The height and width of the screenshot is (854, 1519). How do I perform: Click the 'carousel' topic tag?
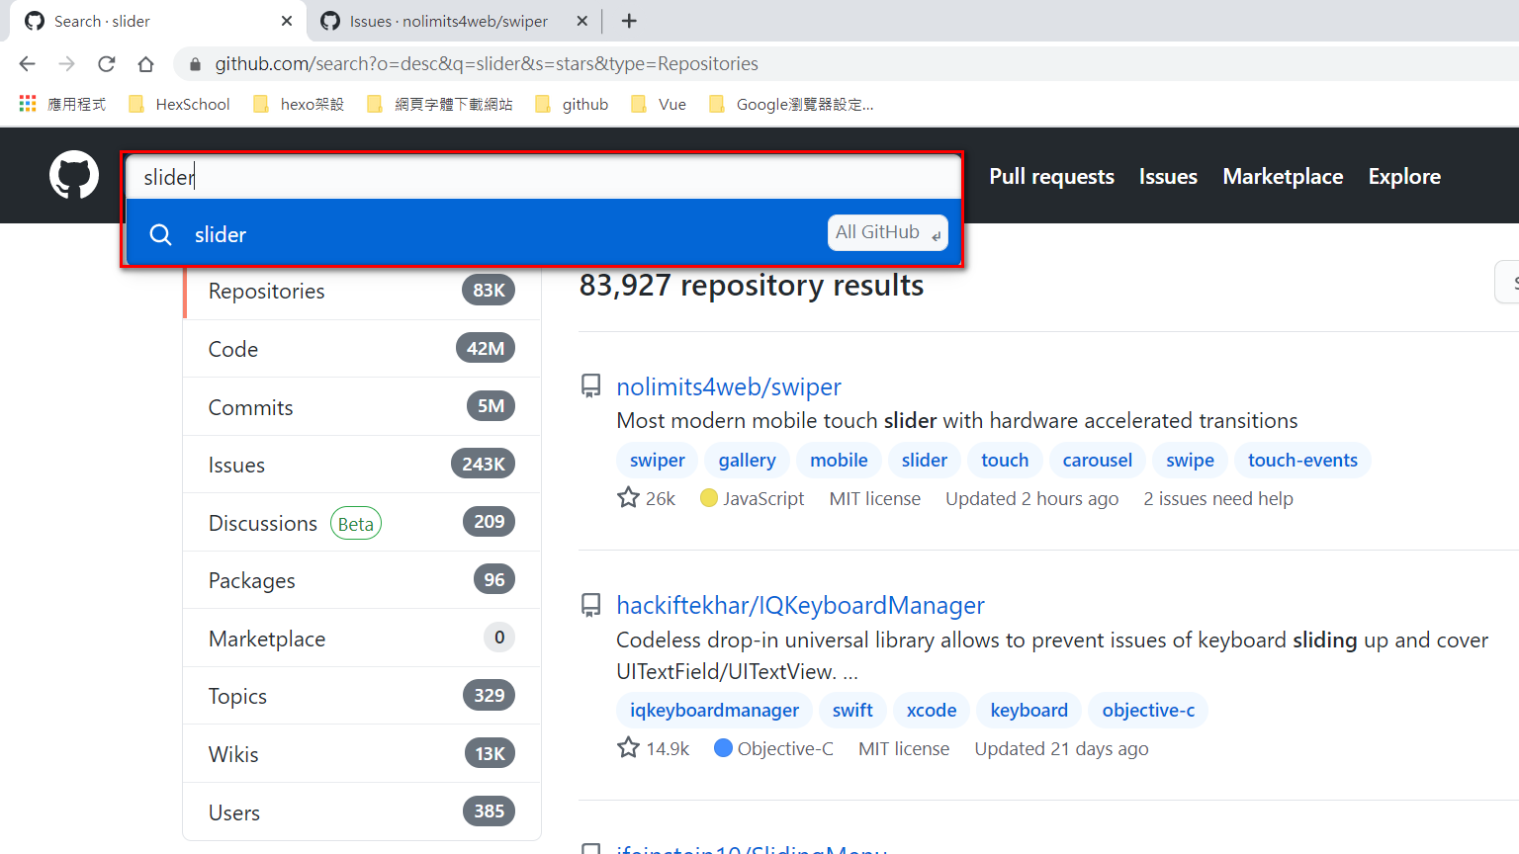pyautogui.click(x=1098, y=460)
